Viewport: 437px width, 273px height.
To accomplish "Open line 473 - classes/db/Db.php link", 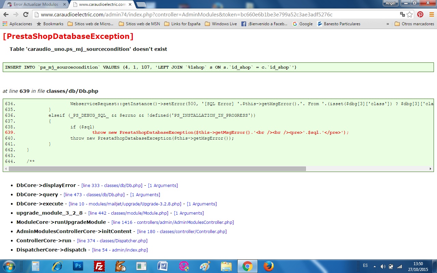I will point(94,195).
